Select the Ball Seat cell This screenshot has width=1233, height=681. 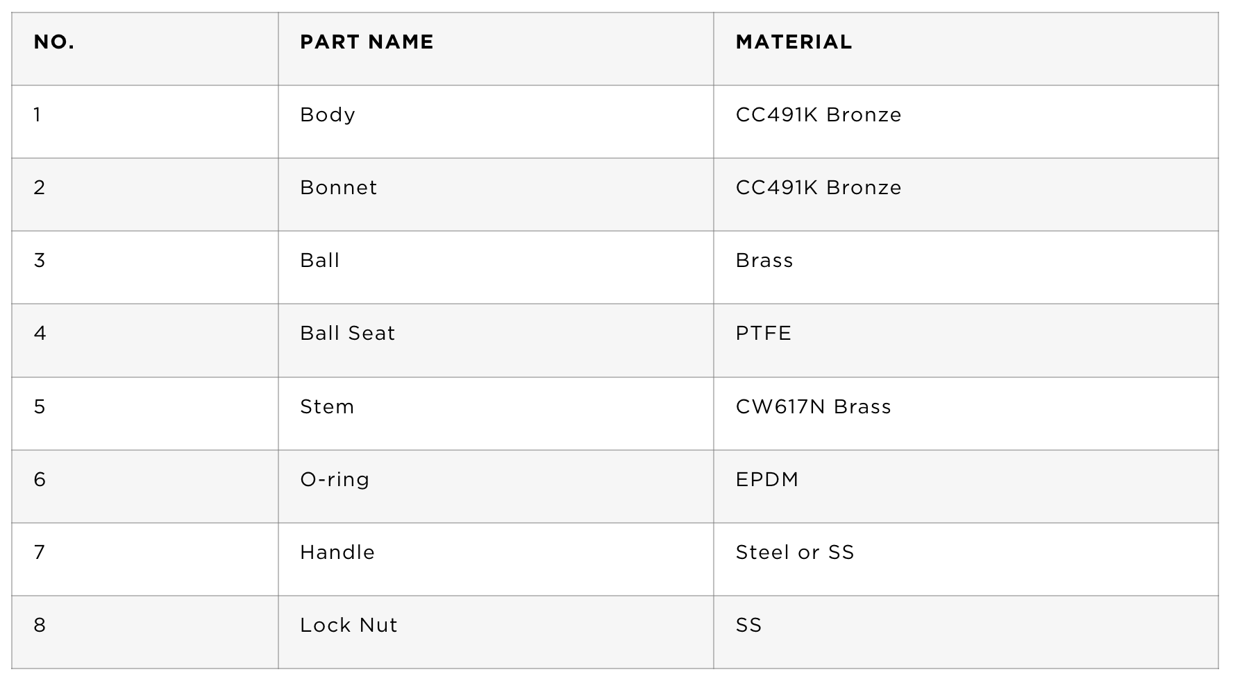[496, 340]
